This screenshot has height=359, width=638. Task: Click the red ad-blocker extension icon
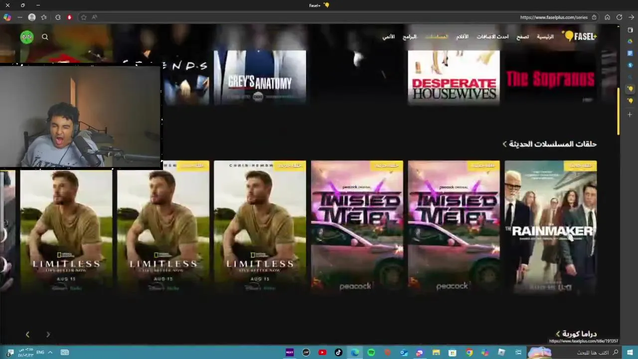(x=69, y=17)
